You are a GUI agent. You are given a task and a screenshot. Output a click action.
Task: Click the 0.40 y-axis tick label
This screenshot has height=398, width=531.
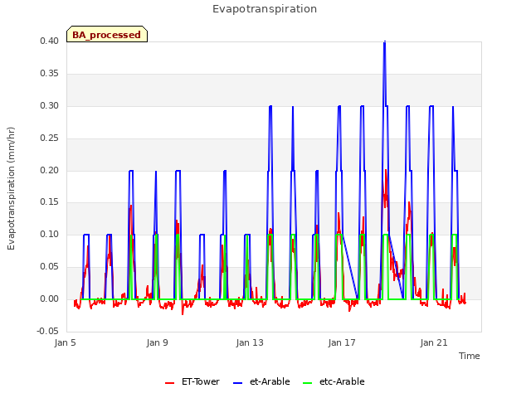[x=50, y=41]
